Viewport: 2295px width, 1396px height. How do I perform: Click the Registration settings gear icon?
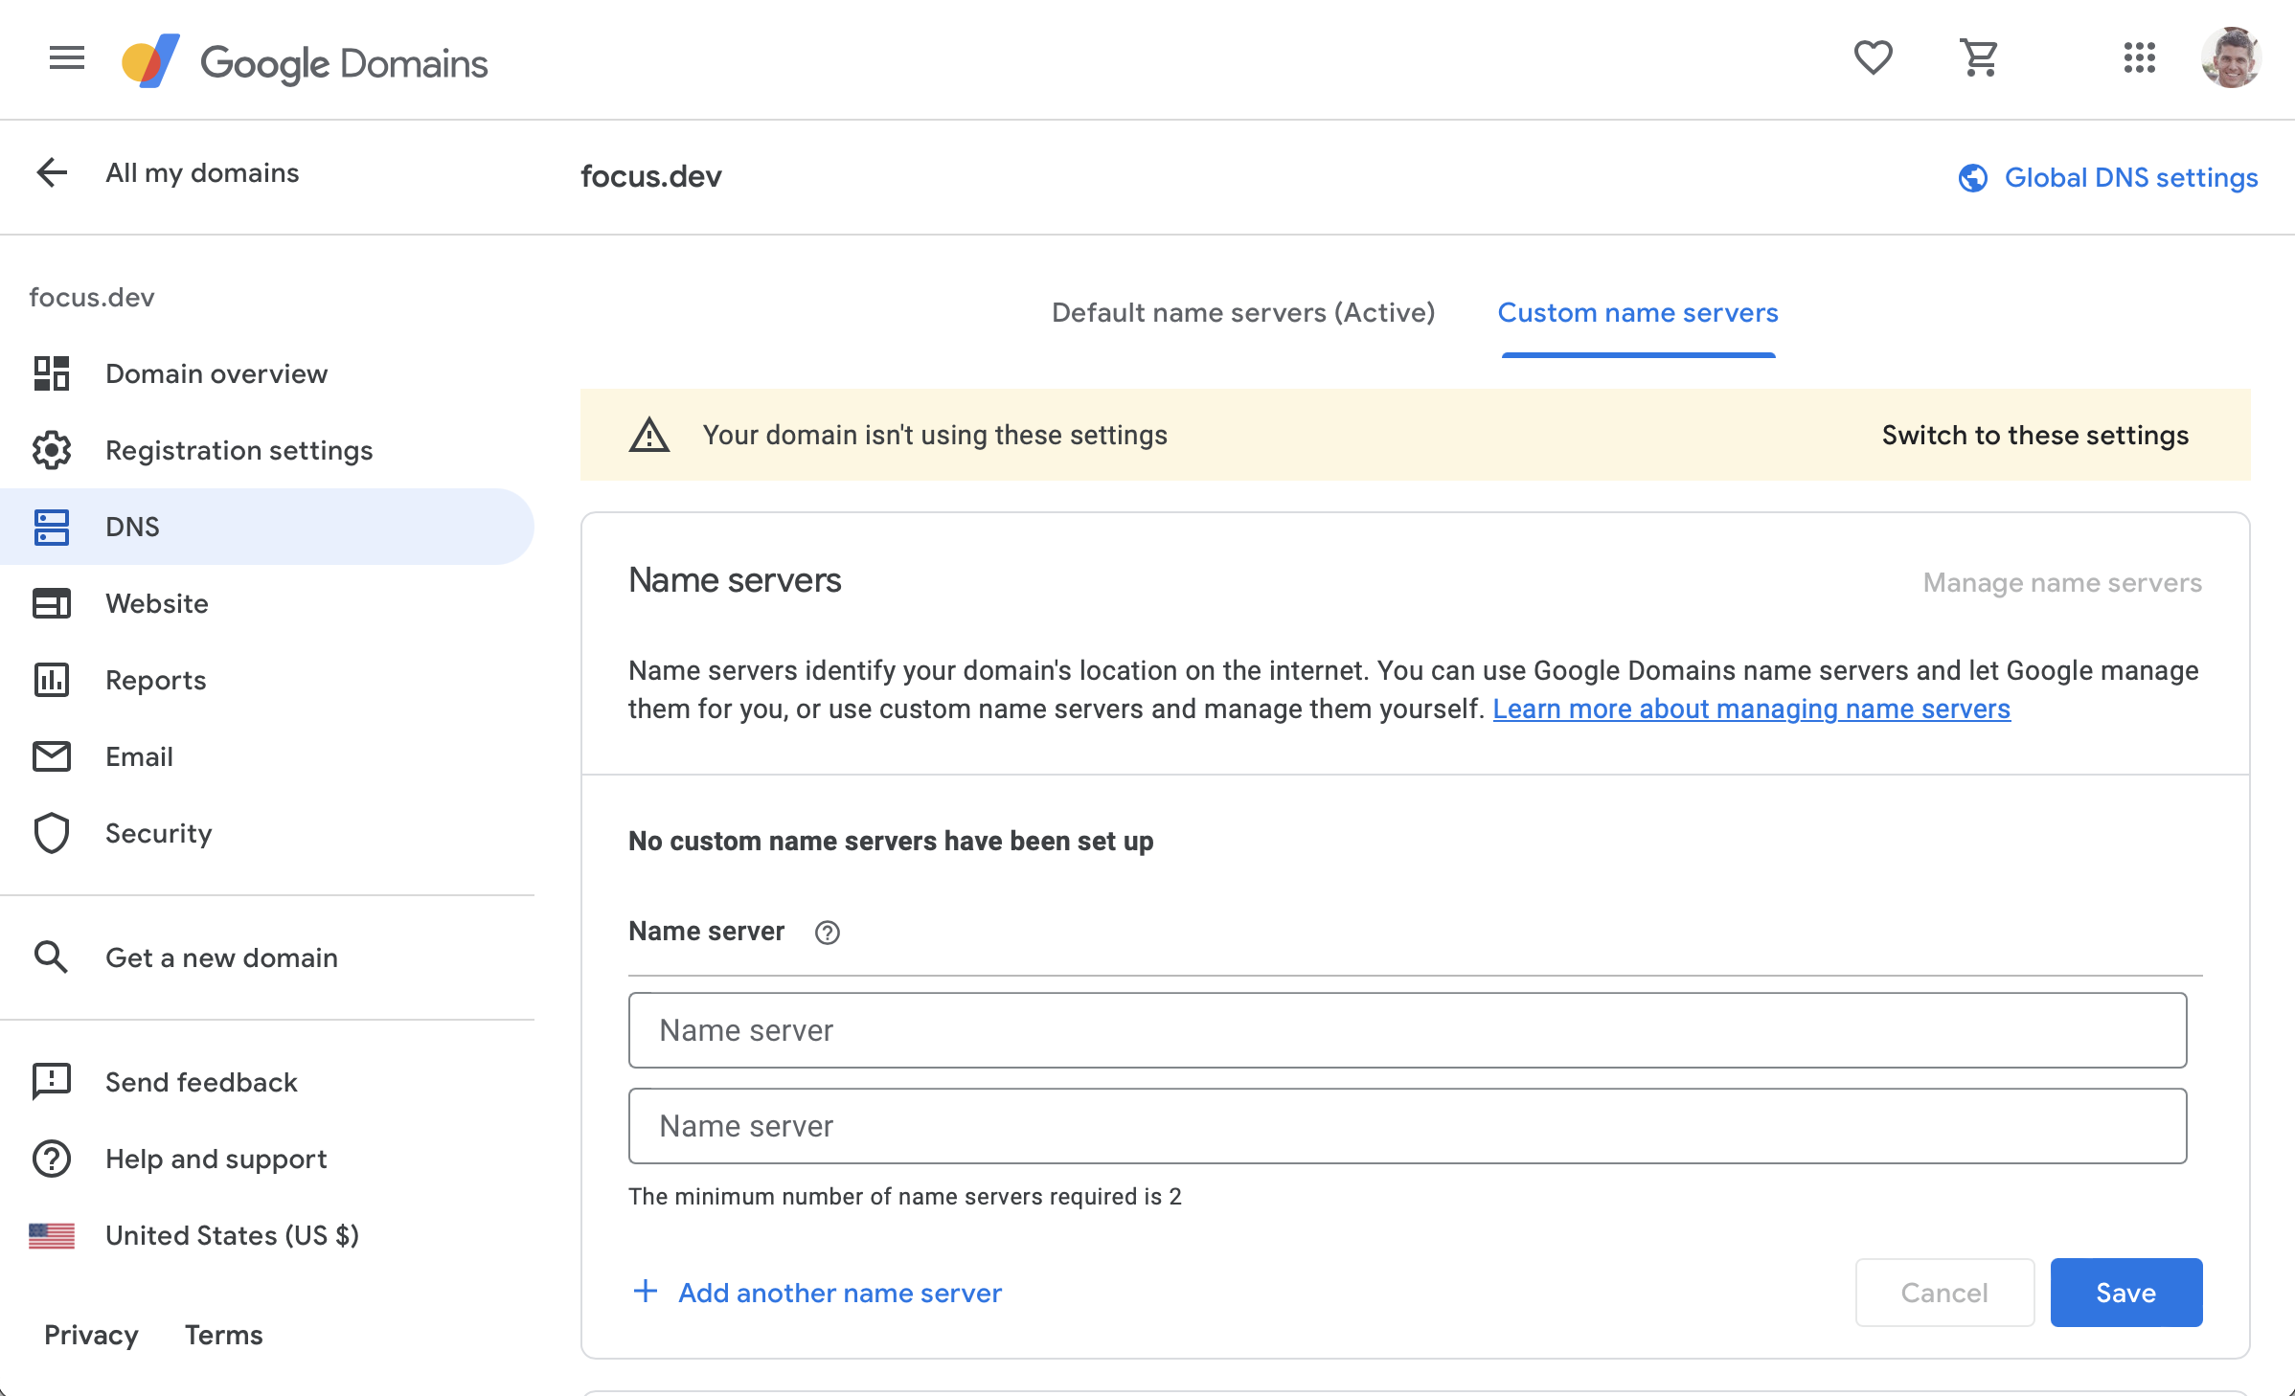pos(52,450)
